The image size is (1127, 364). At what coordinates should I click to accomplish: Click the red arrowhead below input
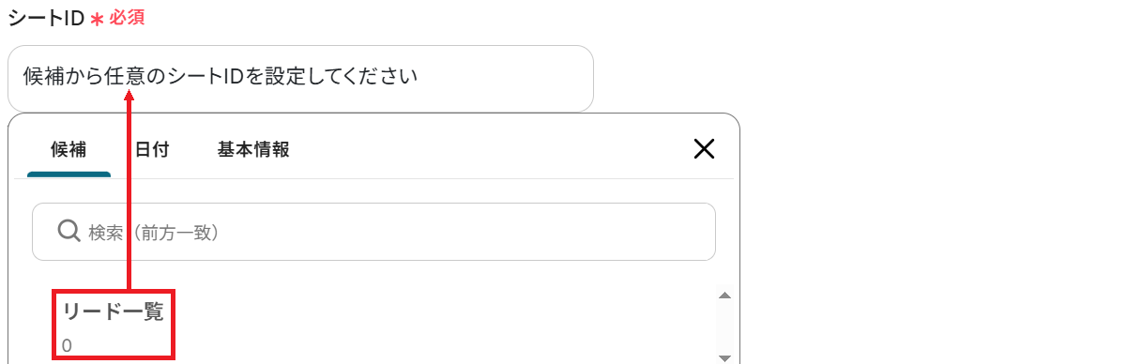coord(129,95)
